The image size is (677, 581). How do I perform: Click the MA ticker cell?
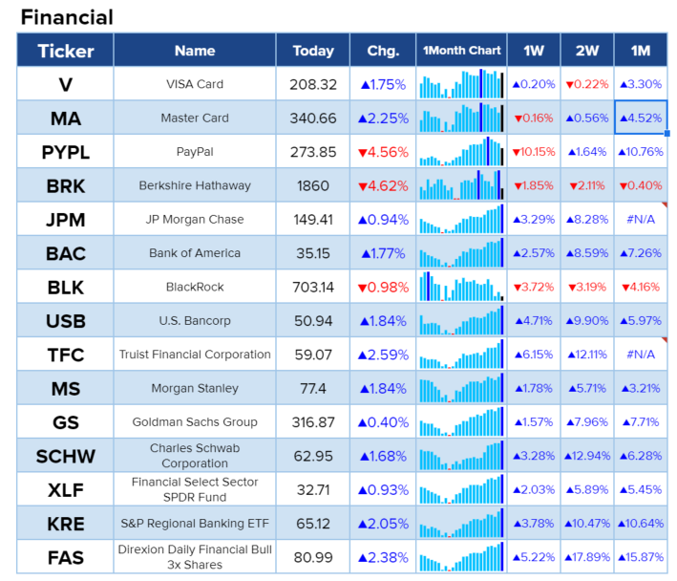point(65,118)
